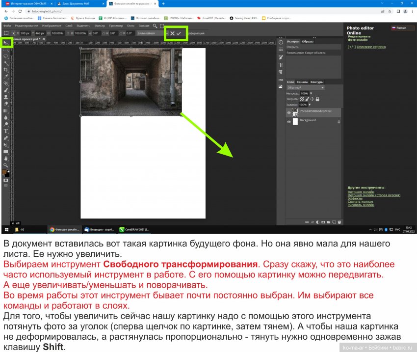Viewport: 417px width, 352px height.
Task: Open the Character (Tt) panel icon
Action: tap(281, 65)
